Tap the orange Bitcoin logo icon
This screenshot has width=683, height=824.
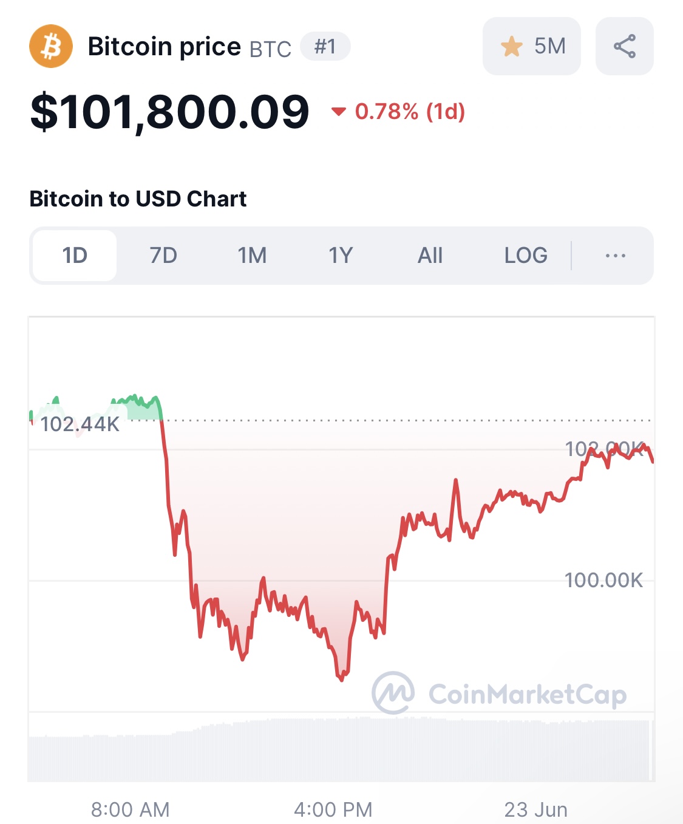pyautogui.click(x=51, y=46)
